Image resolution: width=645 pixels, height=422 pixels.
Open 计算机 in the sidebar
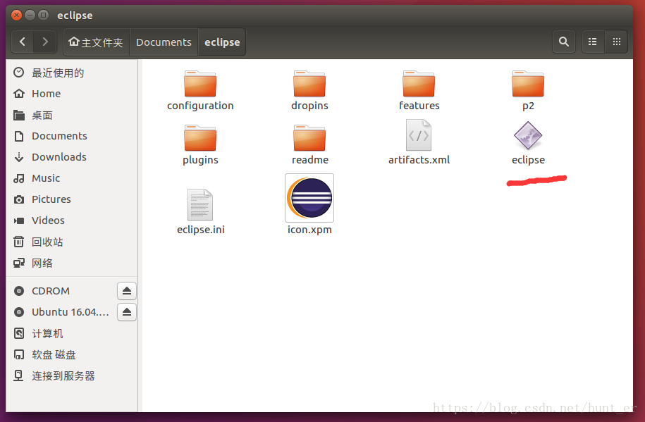pyautogui.click(x=72, y=333)
